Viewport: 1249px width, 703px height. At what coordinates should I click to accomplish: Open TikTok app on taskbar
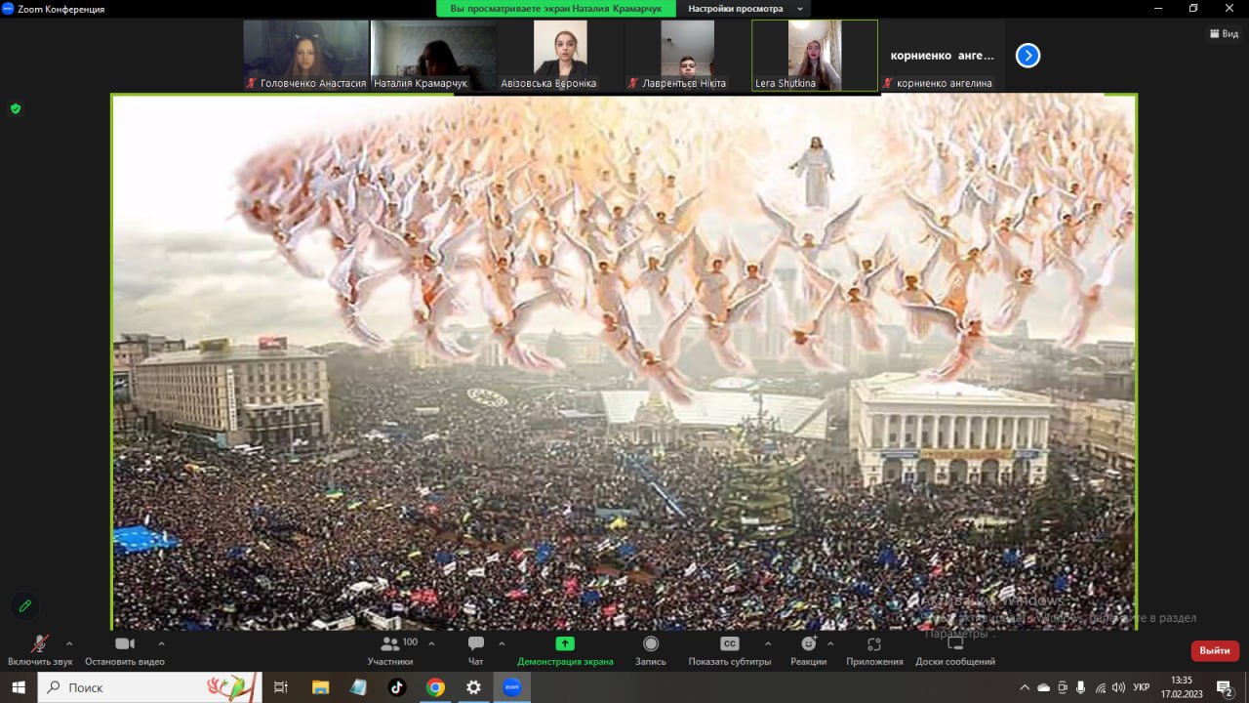[397, 687]
